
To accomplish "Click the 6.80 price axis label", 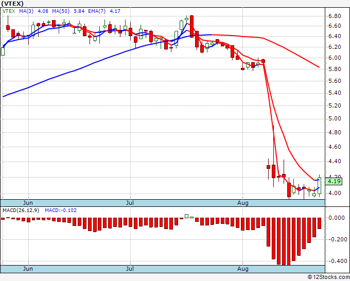I will click(335, 16).
